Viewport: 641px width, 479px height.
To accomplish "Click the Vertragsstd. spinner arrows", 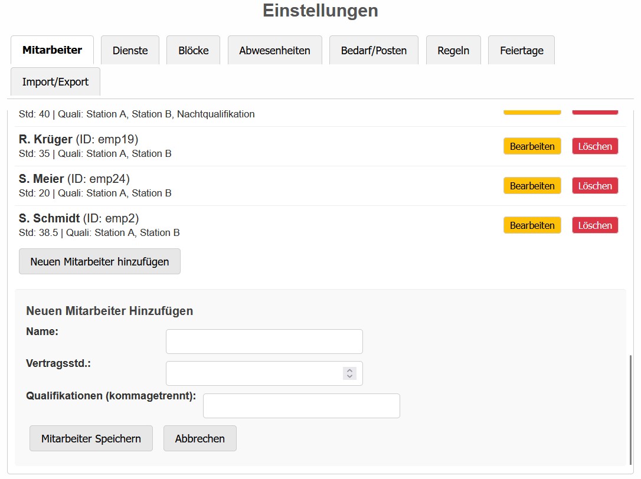I will tap(349, 373).
